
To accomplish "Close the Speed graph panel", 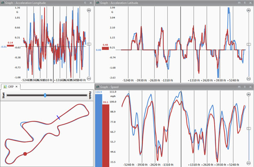I will click(x=251, y=87).
